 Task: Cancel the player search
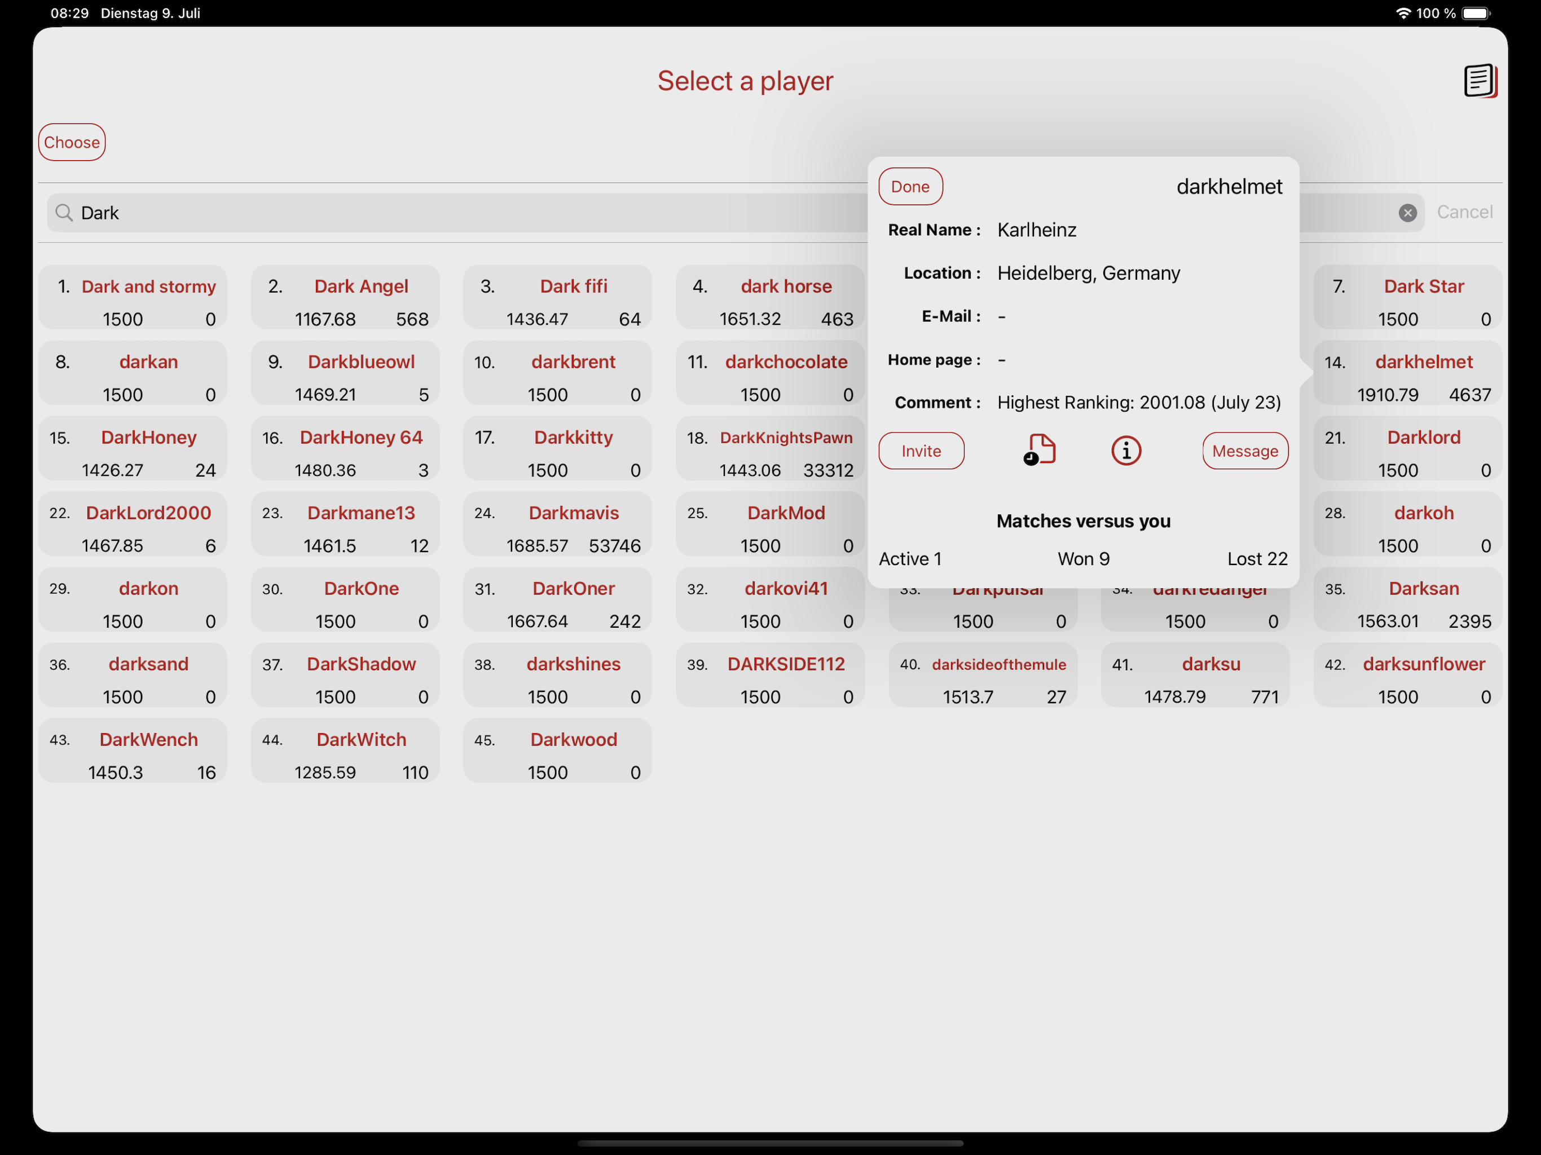(x=1464, y=212)
